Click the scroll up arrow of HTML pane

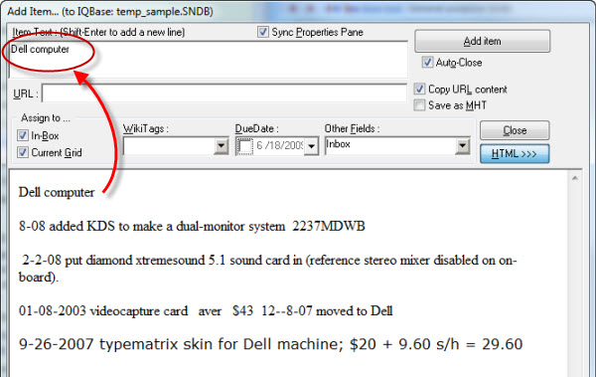[575, 178]
